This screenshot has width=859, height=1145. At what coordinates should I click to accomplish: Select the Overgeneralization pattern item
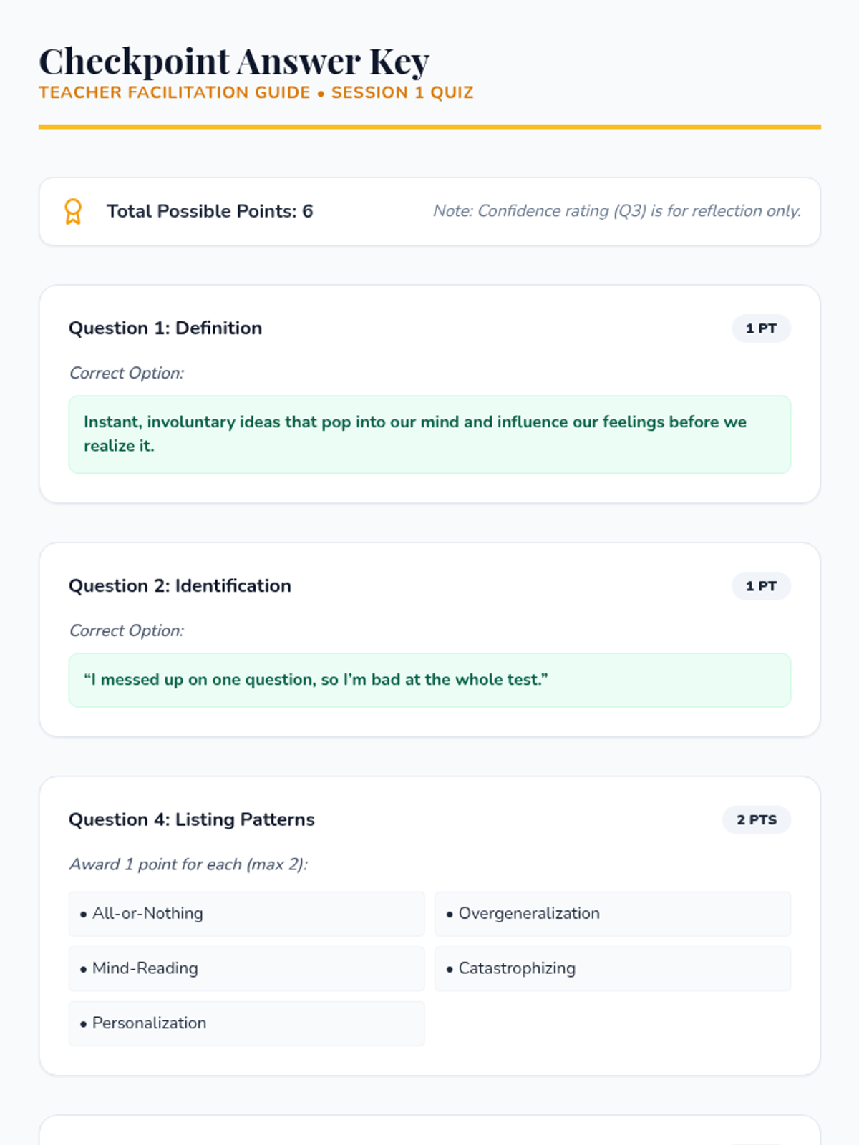click(x=612, y=914)
